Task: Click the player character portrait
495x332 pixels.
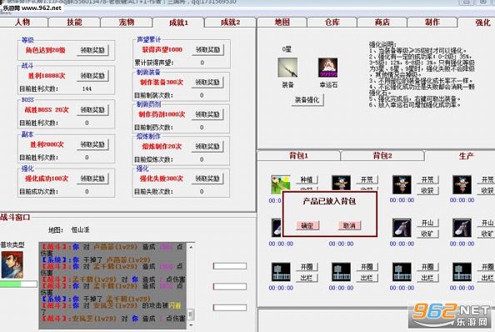Action: tap(12, 264)
